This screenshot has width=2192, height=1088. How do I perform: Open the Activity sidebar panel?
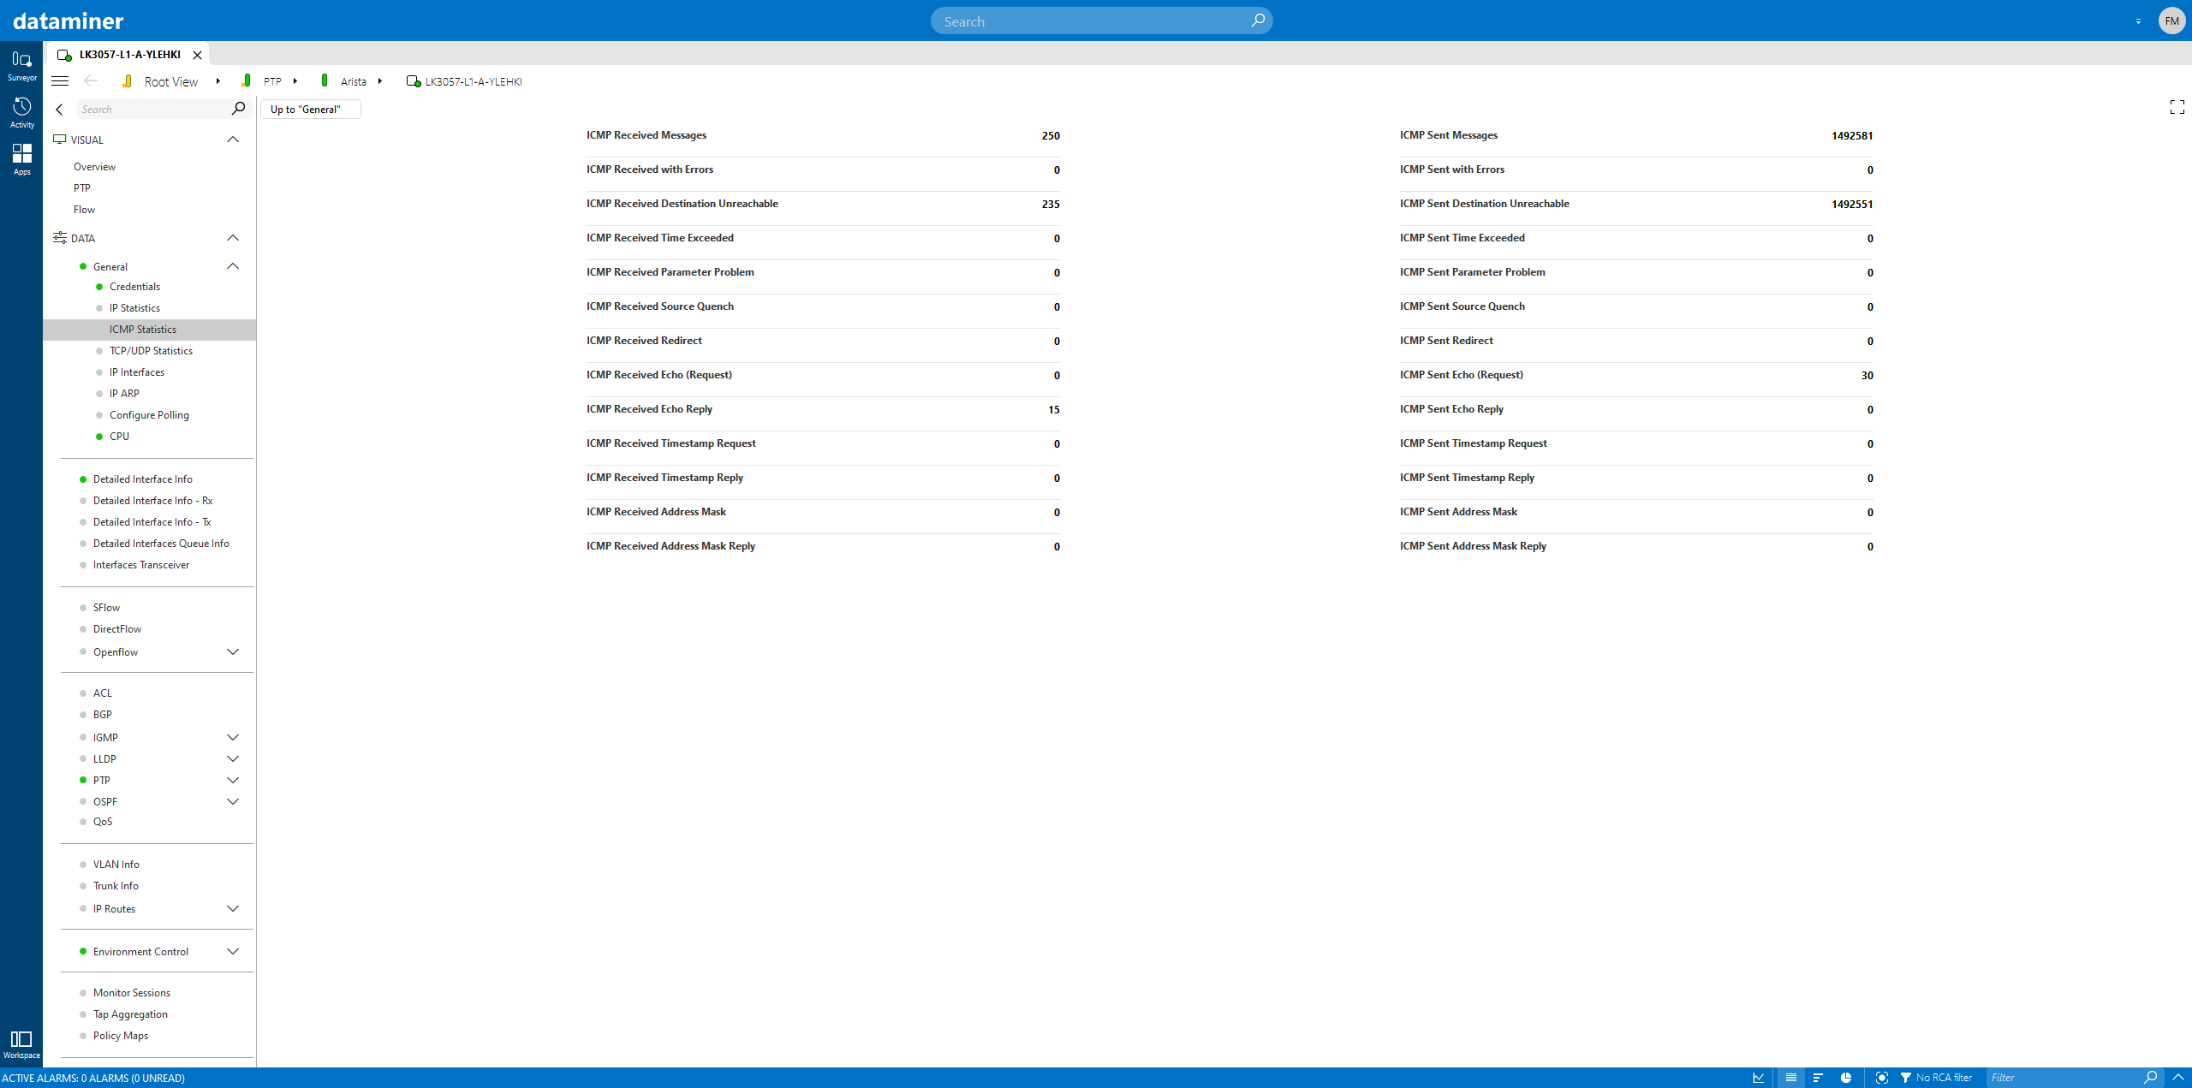point(21,112)
